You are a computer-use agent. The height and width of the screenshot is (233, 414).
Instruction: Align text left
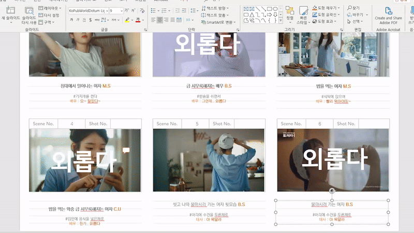153,20
